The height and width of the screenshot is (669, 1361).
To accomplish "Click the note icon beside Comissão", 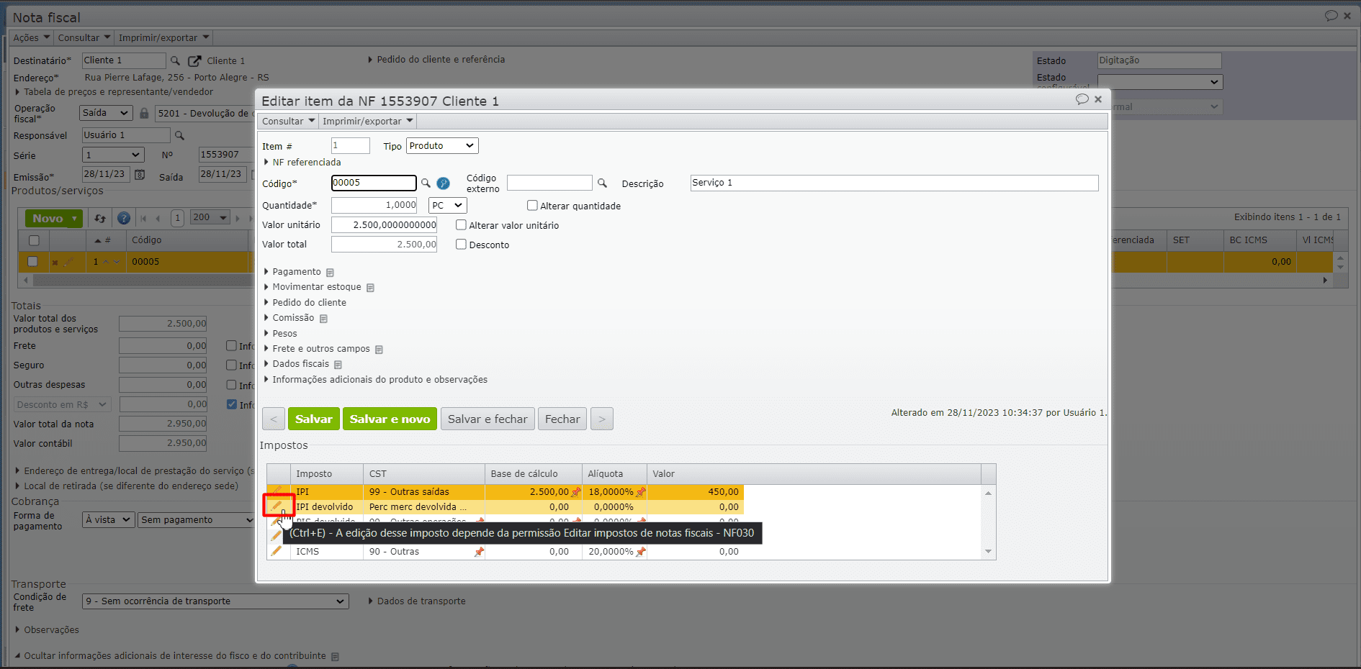I will 324,319.
